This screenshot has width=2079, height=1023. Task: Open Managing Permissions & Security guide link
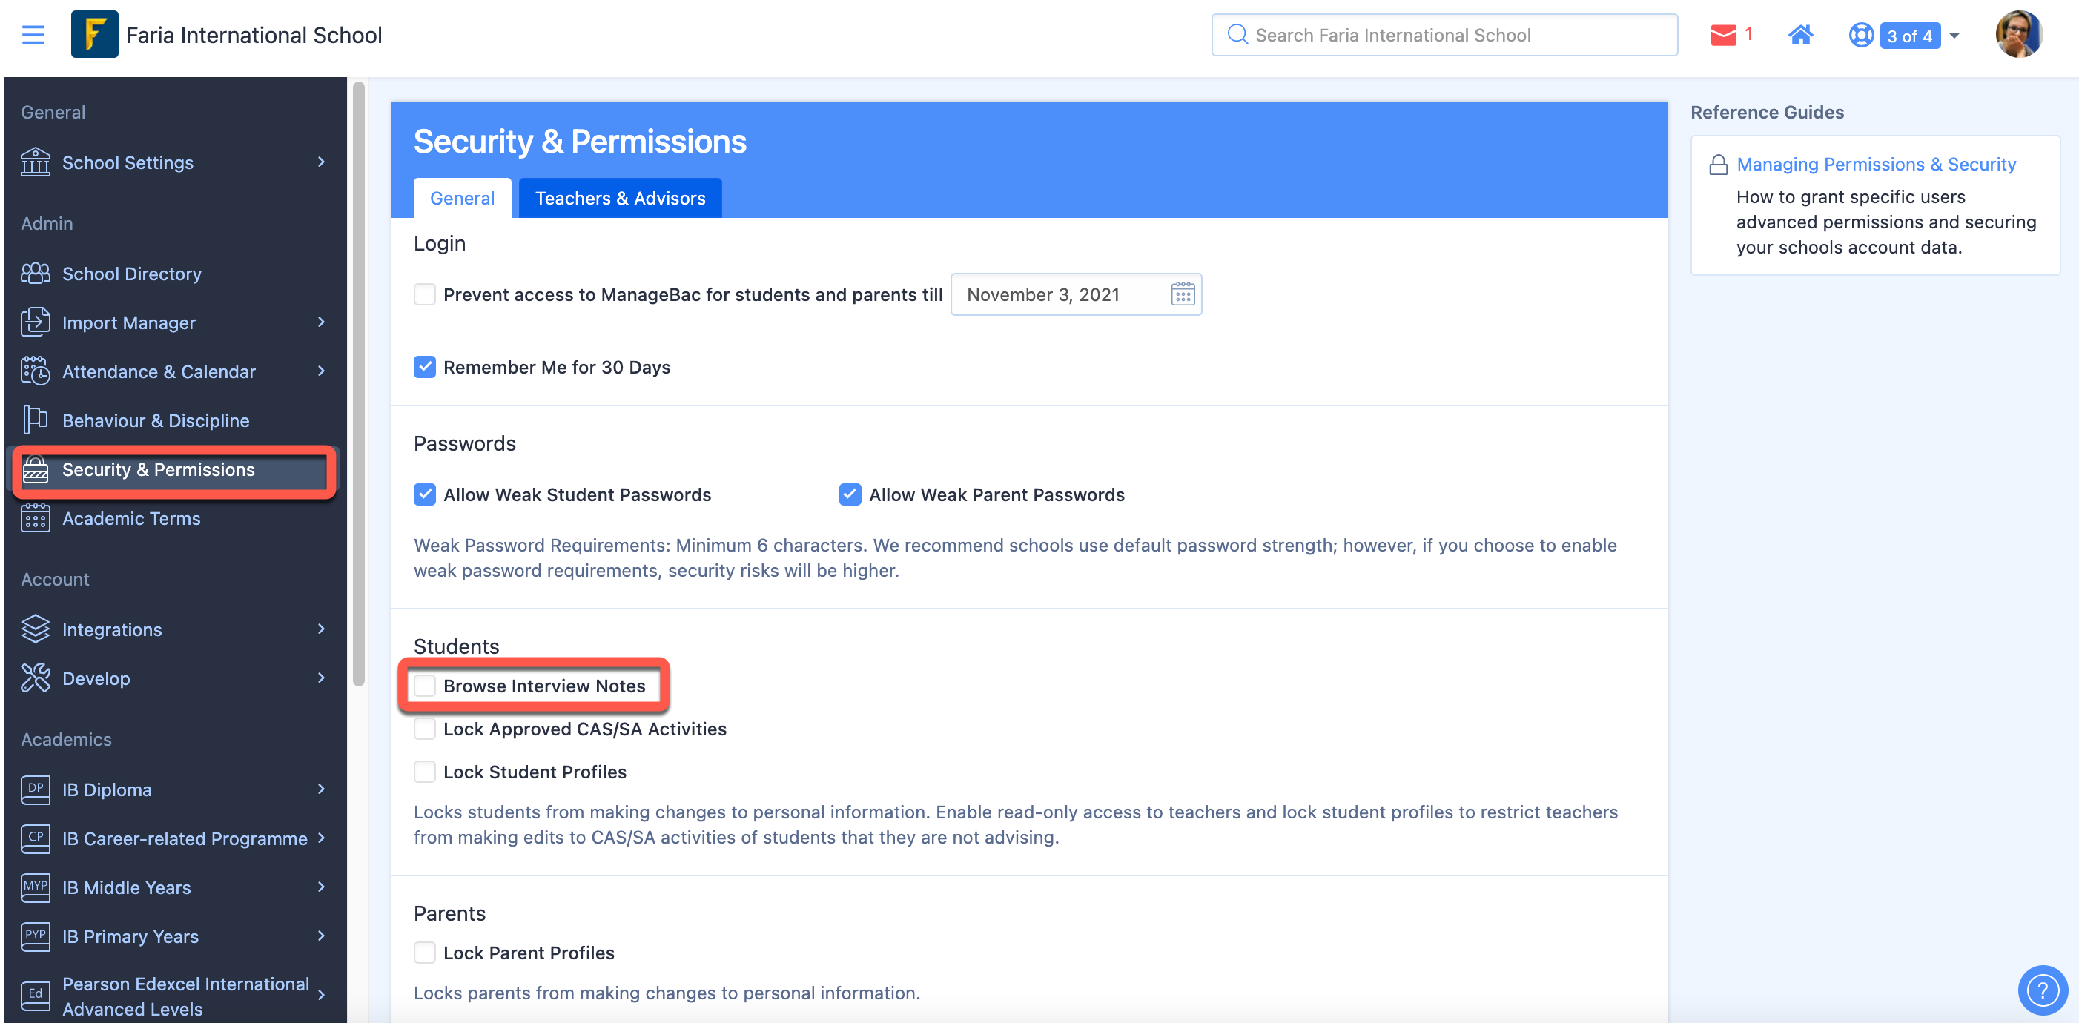(1876, 165)
